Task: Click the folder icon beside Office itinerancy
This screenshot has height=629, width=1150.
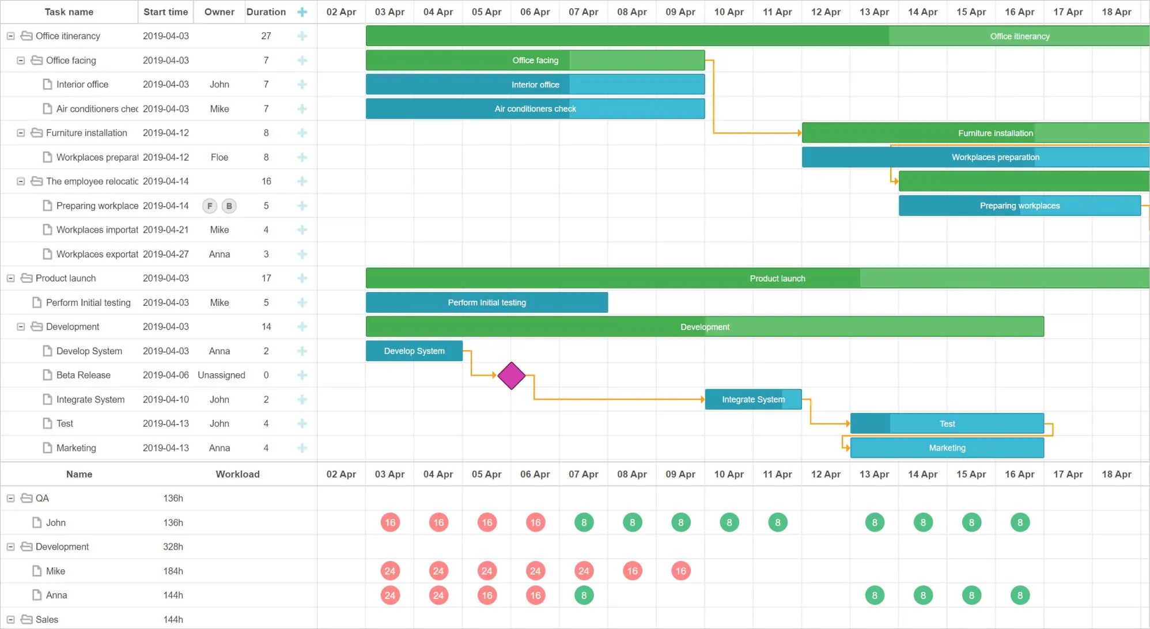Action: 26,36
